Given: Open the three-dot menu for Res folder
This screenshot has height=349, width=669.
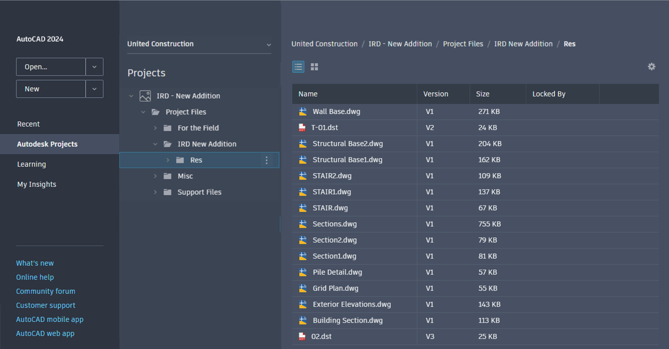Looking at the screenshot, I should pos(266,160).
